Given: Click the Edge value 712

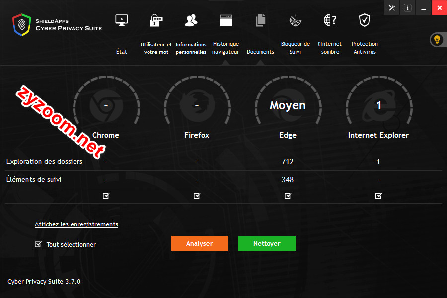Looking at the screenshot, I should pyautogui.click(x=288, y=162).
